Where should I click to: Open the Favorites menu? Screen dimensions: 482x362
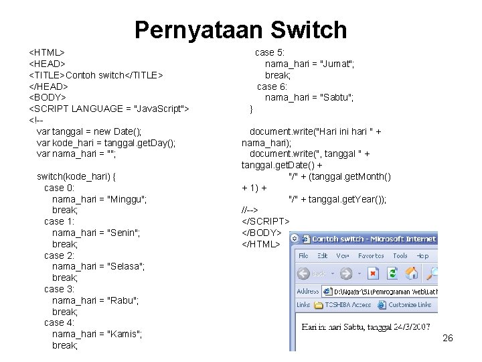(x=371, y=256)
